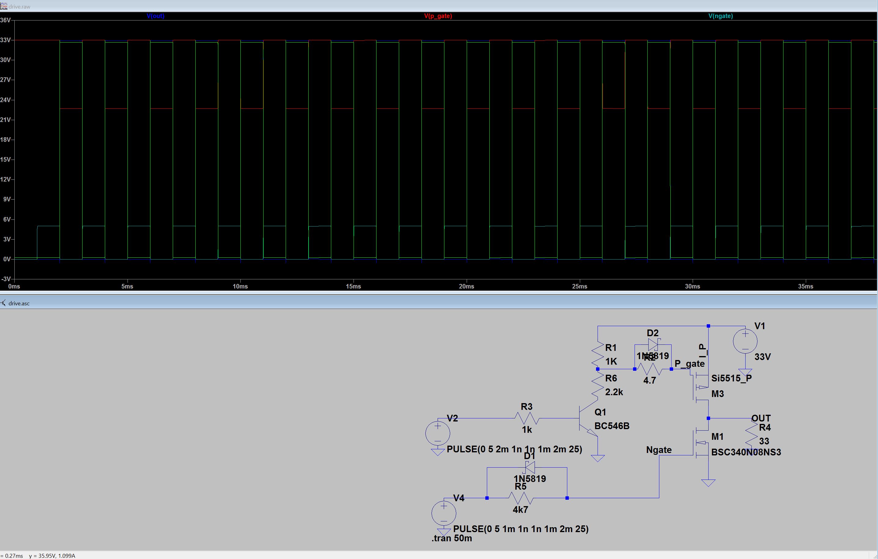Image resolution: width=878 pixels, height=559 pixels.
Task: Select the M3 P-channel MOSFET symbol
Action: [x=700, y=388]
